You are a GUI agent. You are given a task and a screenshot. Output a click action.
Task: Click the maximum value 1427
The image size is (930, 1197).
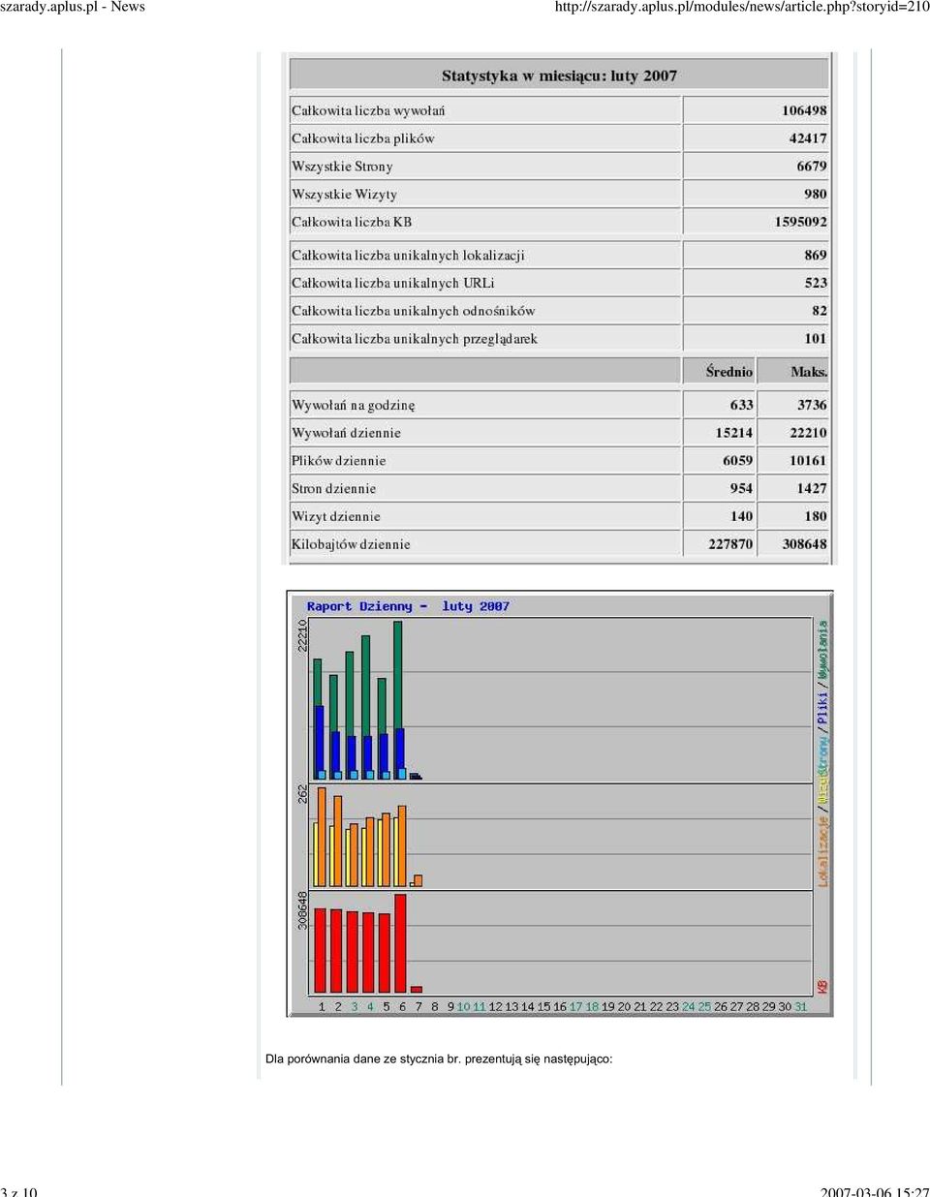coord(812,489)
